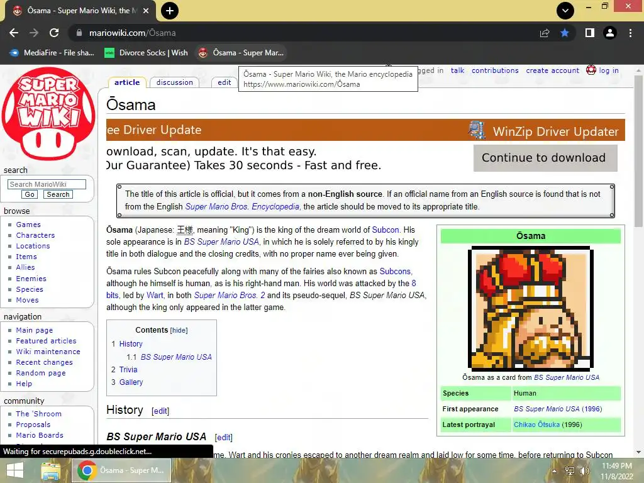Viewport: 644px width, 483px height.
Task: Hide the Contents table
Action: [179, 330]
